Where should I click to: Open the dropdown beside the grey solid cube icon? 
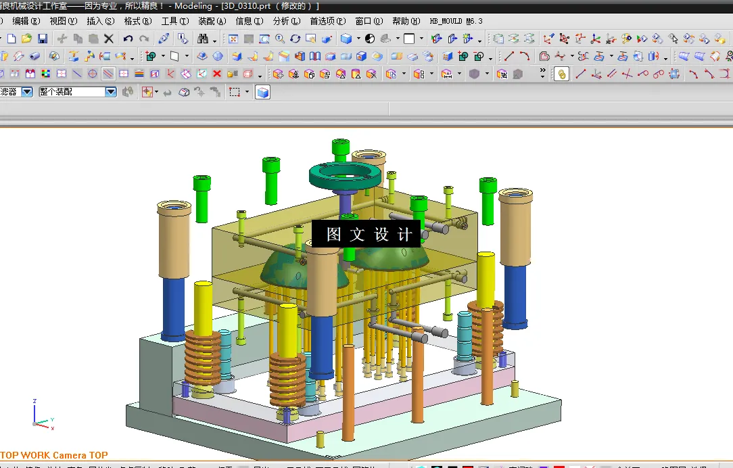pos(487,74)
